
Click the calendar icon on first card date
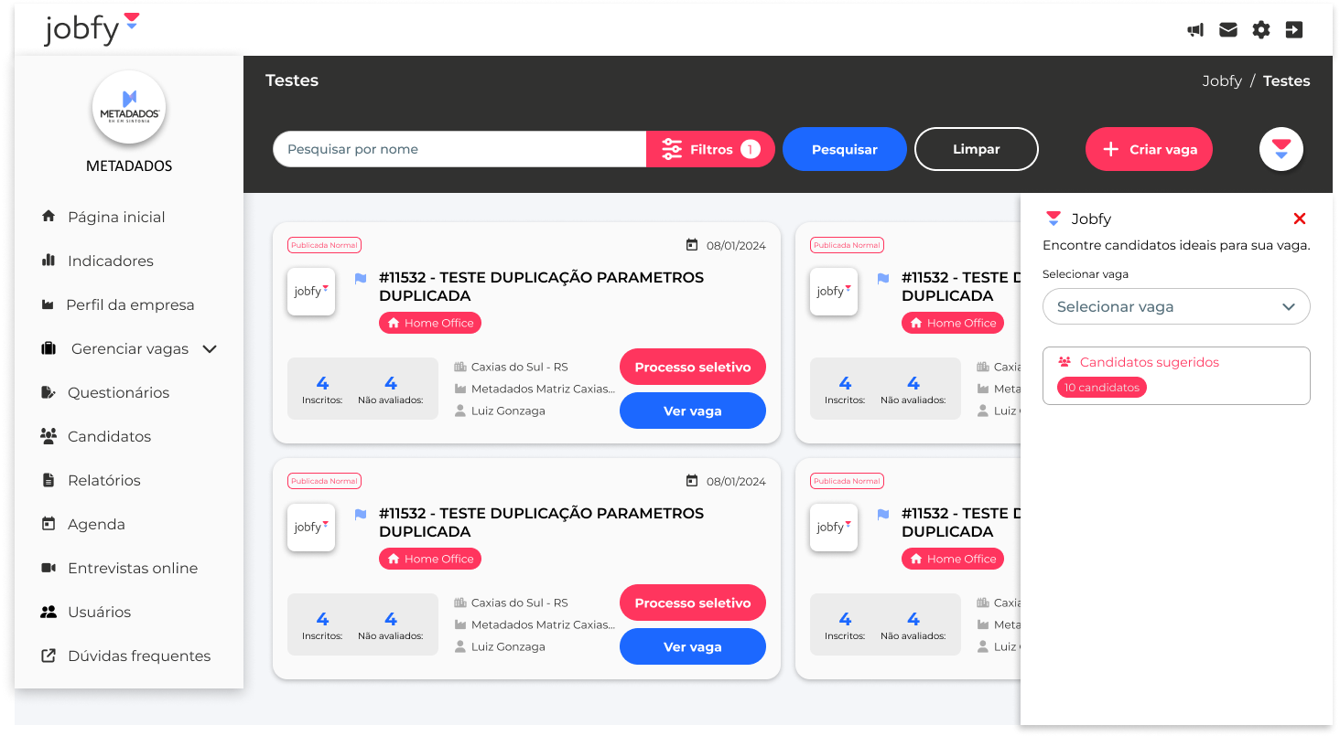click(692, 245)
